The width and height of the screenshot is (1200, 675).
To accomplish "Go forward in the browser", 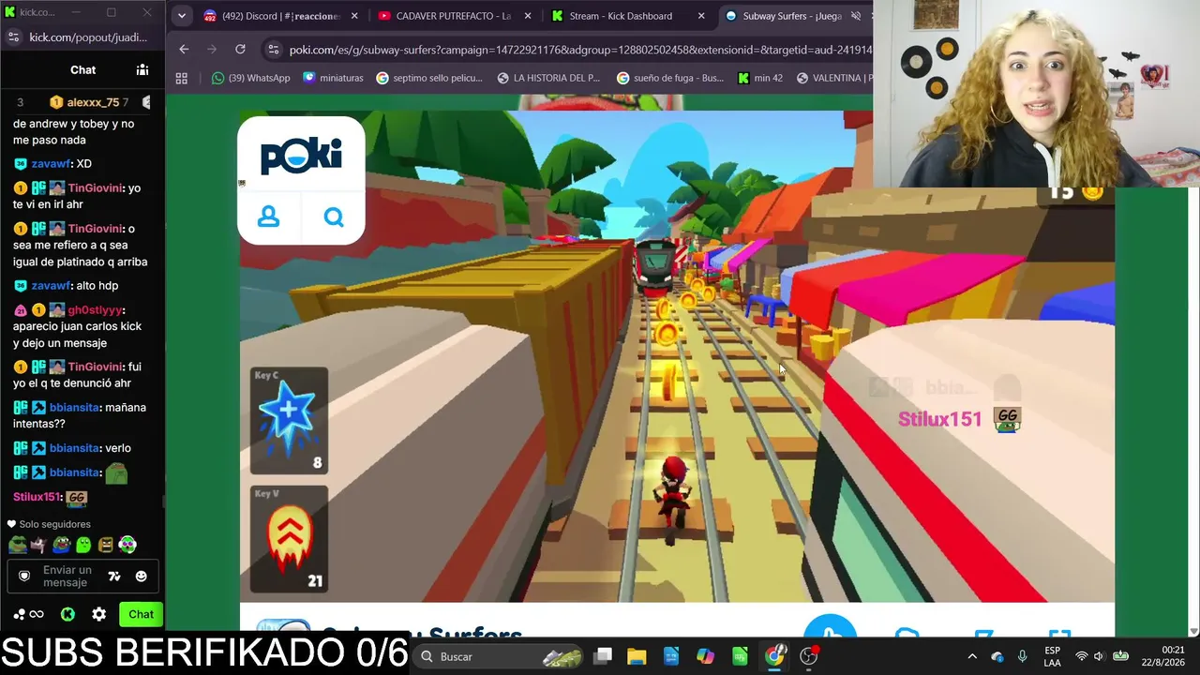I will [212, 50].
